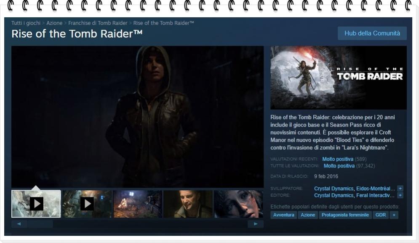419x243 pixels.
Task: Expand the developer list plus button
Action: click(400, 189)
